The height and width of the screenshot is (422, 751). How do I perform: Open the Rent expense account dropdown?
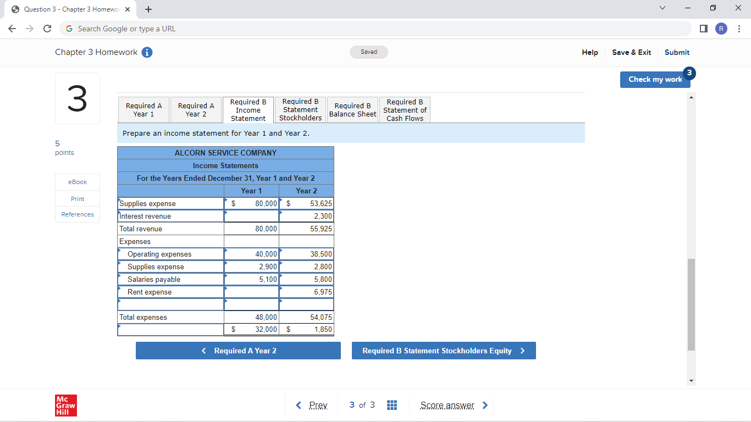tap(170, 292)
